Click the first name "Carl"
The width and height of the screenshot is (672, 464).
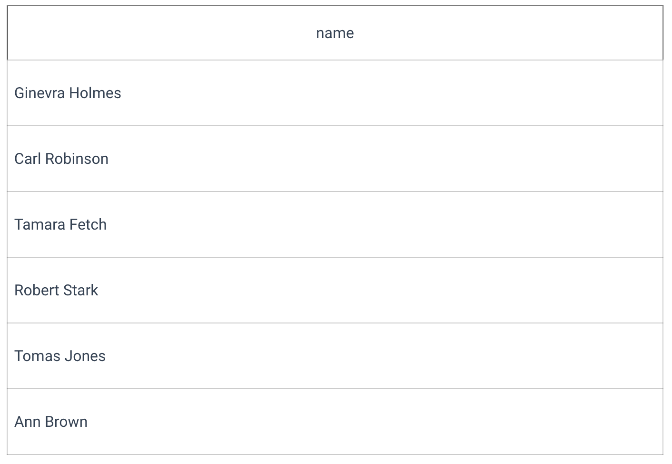click(x=28, y=159)
